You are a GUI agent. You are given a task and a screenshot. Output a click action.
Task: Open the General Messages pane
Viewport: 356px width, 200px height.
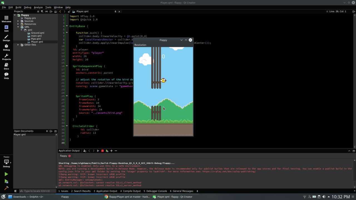point(182,191)
